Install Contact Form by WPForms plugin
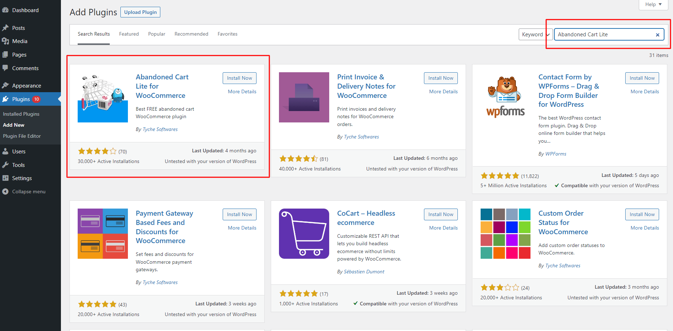This screenshot has height=331, width=673. click(x=642, y=78)
